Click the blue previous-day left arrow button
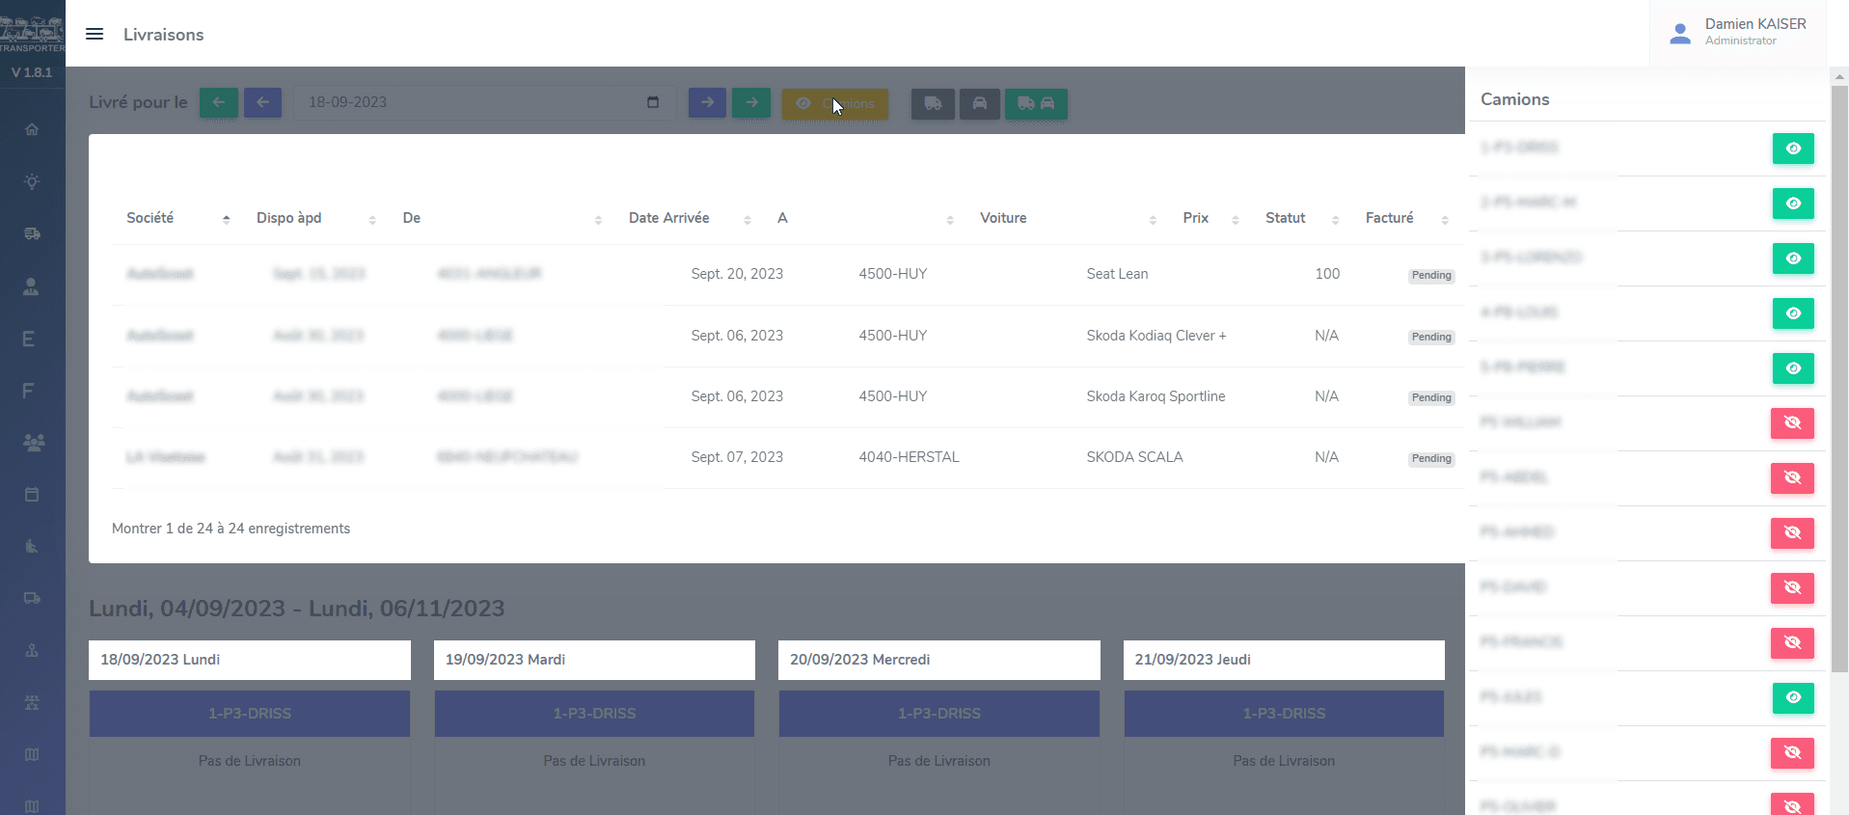1849x815 pixels. [262, 102]
